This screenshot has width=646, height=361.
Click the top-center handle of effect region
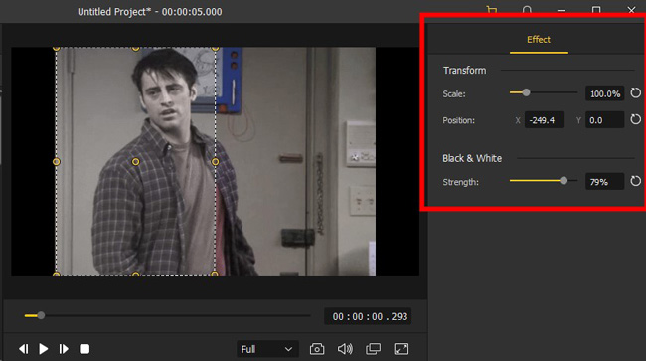pyautogui.click(x=135, y=48)
